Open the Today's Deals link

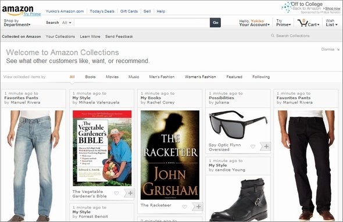click(102, 12)
